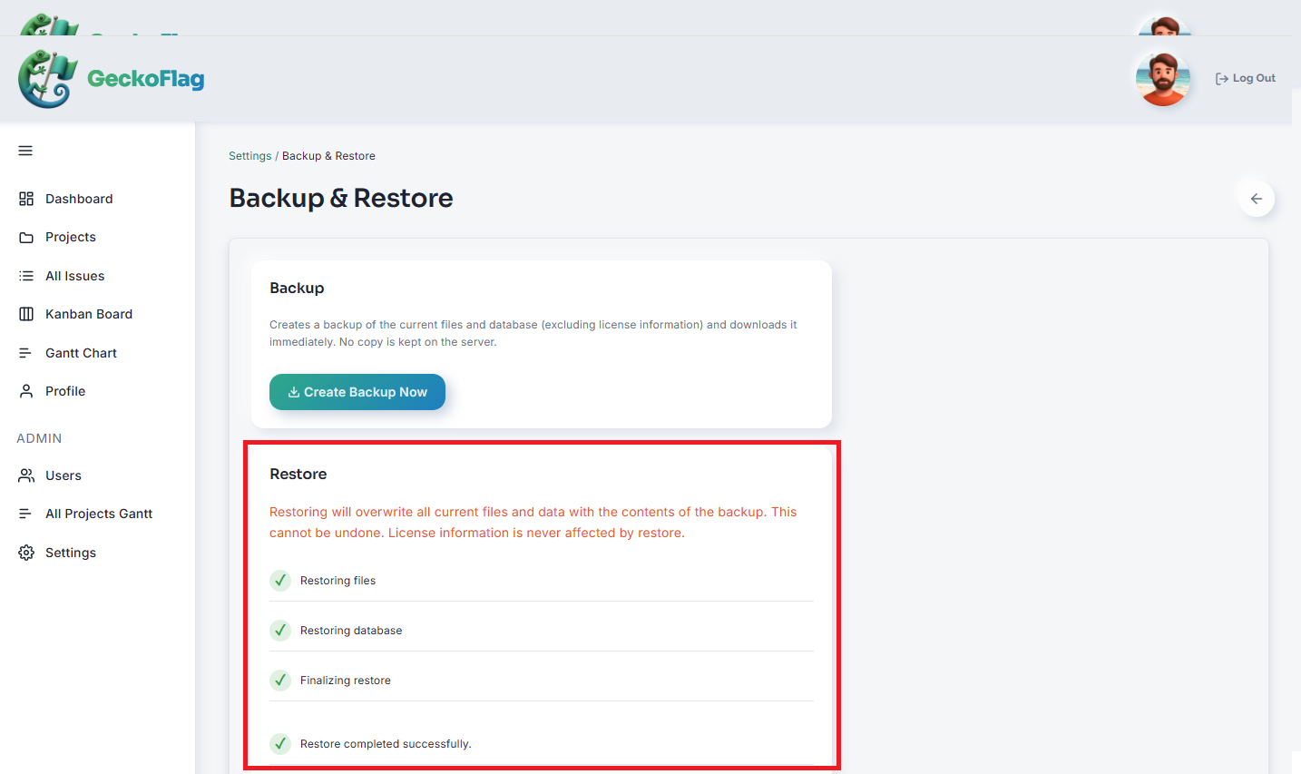Click the Restore completed successfully checkmark

click(x=280, y=744)
